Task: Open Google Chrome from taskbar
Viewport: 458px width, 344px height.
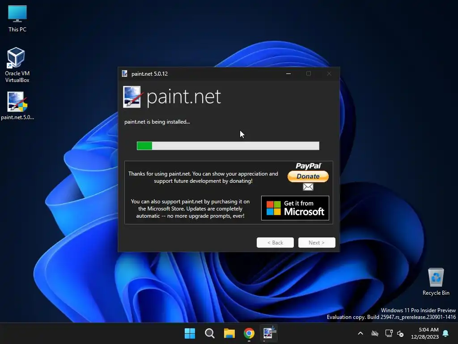Action: pyautogui.click(x=249, y=333)
